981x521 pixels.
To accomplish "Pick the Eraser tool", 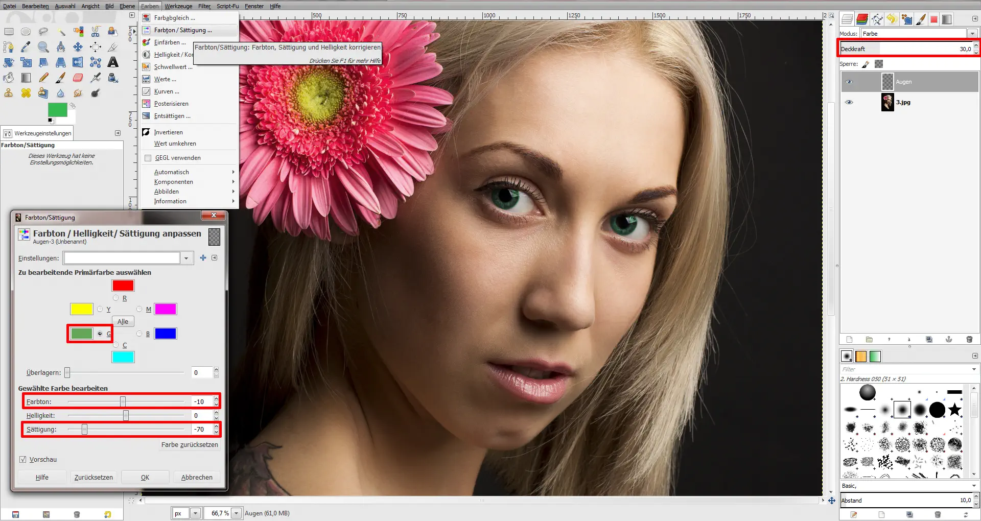I will tap(78, 78).
